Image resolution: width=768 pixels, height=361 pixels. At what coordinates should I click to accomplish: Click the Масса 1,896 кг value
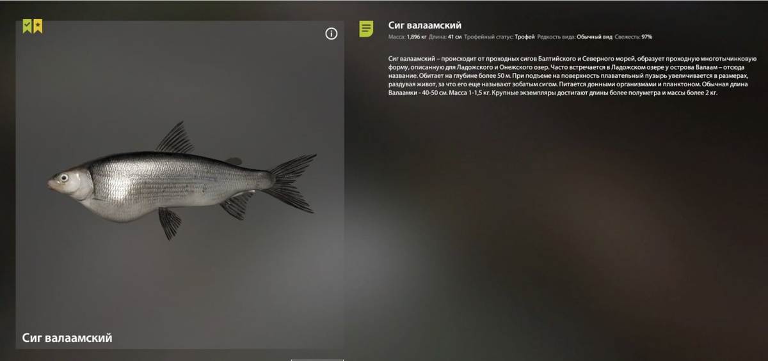pyautogui.click(x=408, y=37)
